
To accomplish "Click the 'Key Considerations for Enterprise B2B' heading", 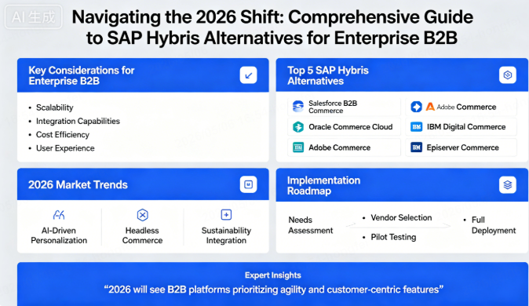I will [x=82, y=75].
